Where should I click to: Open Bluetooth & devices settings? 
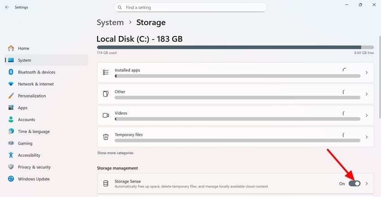47,72
